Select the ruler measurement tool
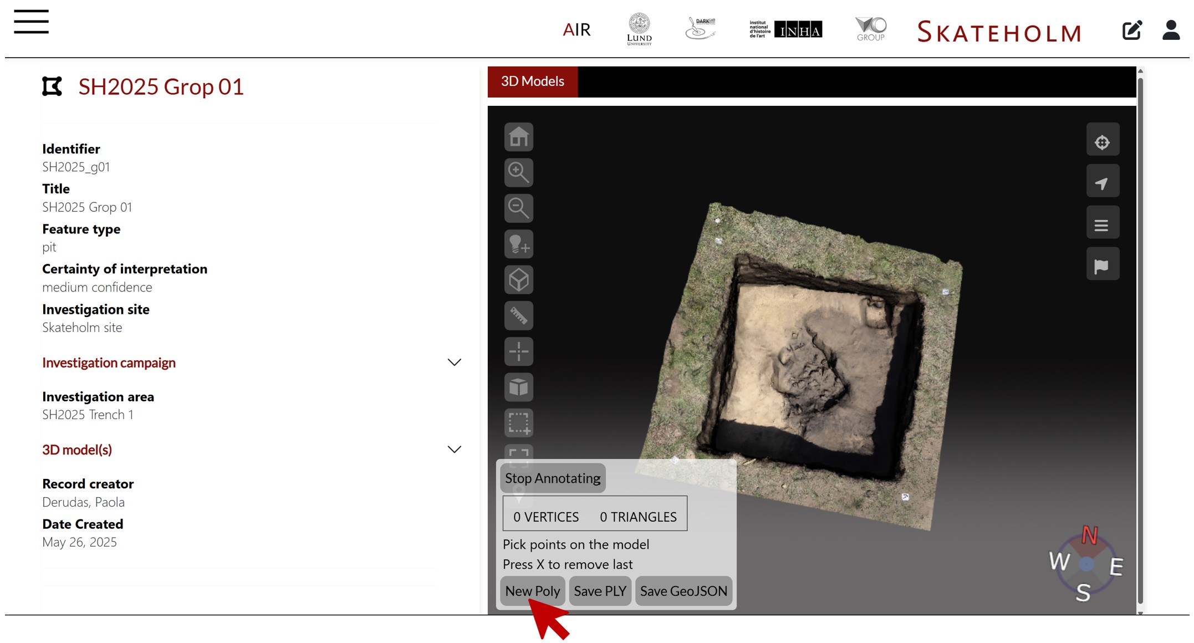 click(x=518, y=315)
